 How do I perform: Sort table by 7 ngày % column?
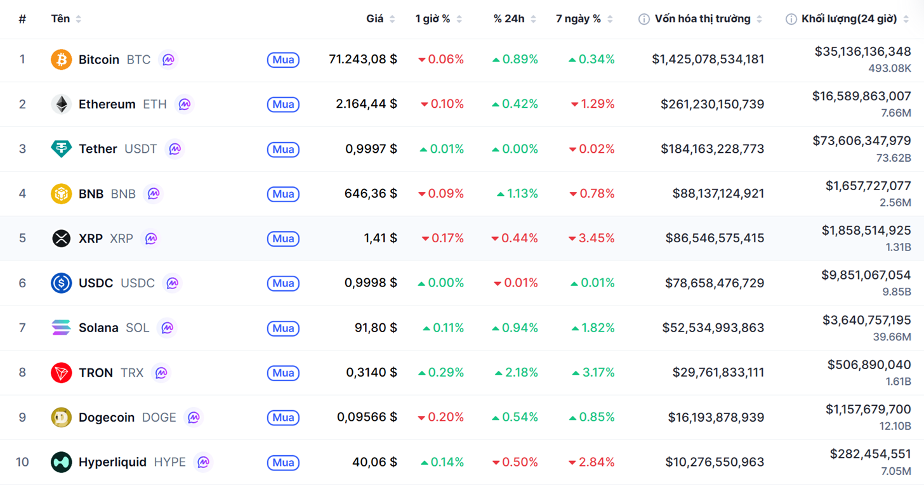coord(584,19)
